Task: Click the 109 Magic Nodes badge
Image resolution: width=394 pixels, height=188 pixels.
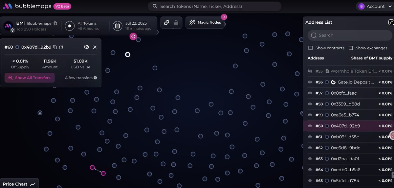Action: (224, 17)
